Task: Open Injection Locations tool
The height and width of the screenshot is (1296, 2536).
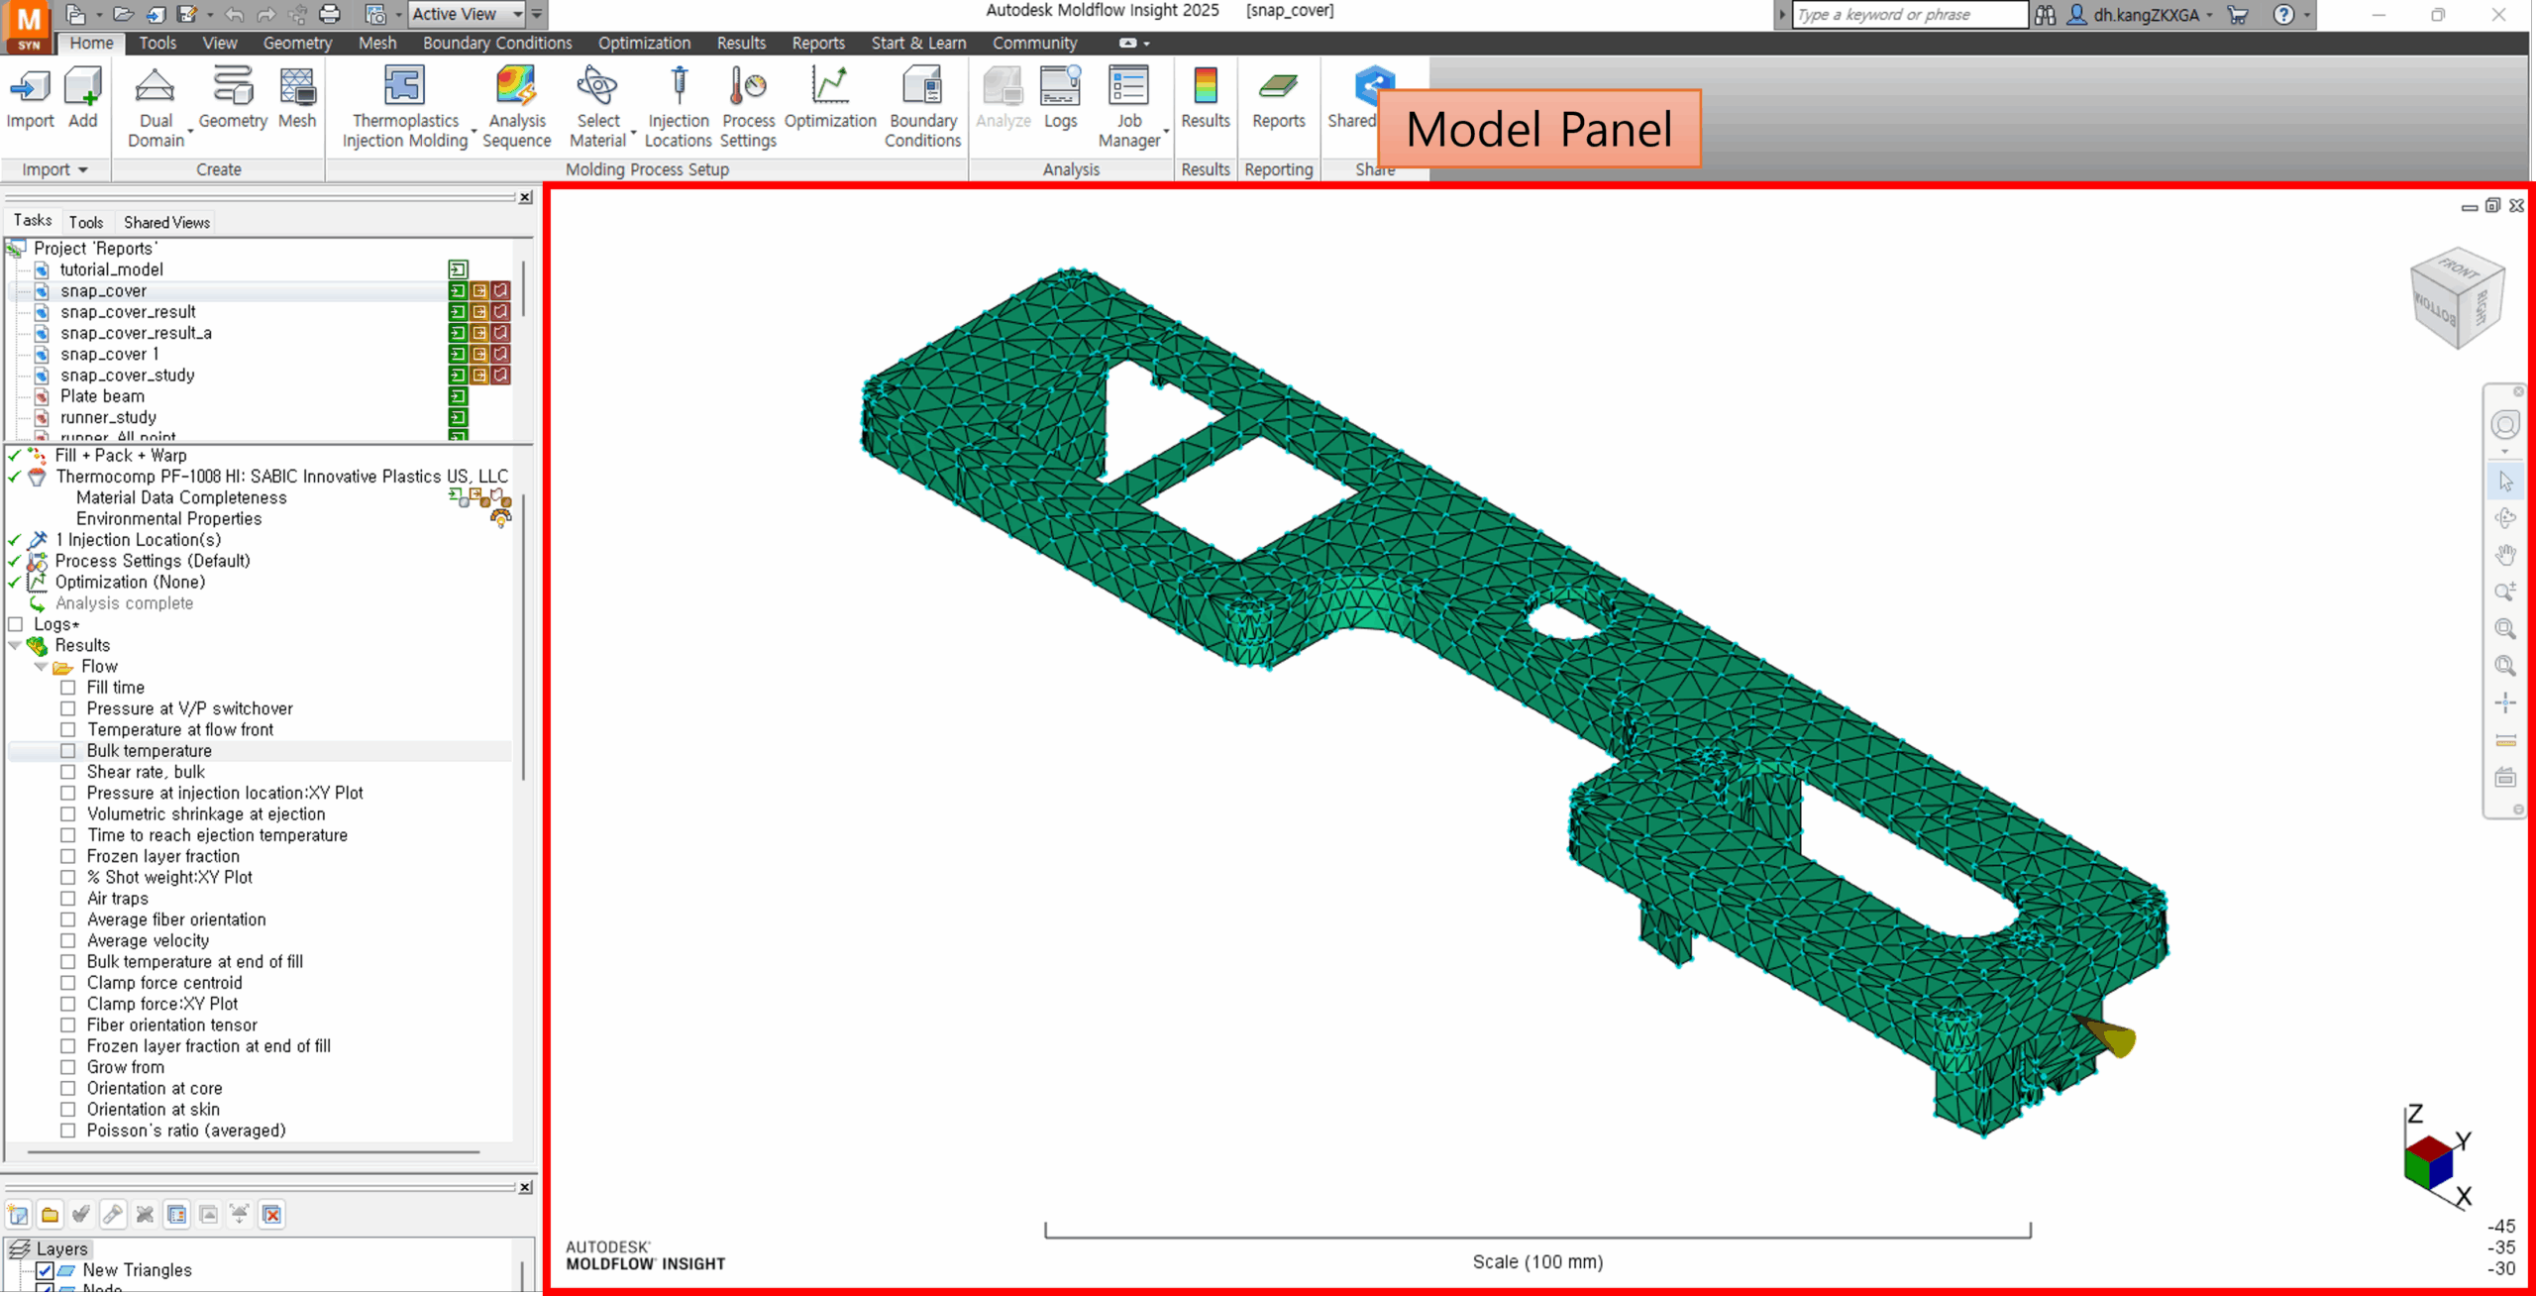Action: pyautogui.click(x=679, y=107)
